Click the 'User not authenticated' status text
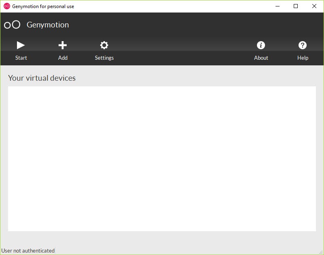 pos(28,251)
